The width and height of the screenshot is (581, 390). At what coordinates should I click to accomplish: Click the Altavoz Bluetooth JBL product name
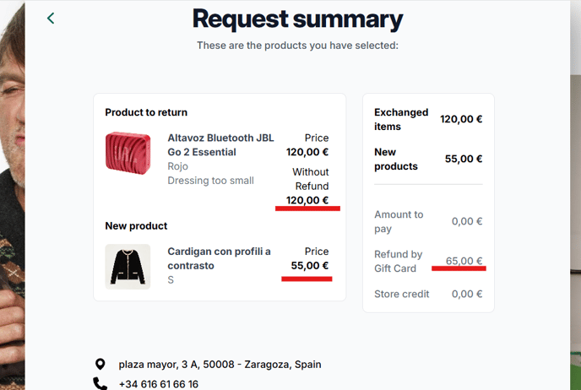point(220,145)
